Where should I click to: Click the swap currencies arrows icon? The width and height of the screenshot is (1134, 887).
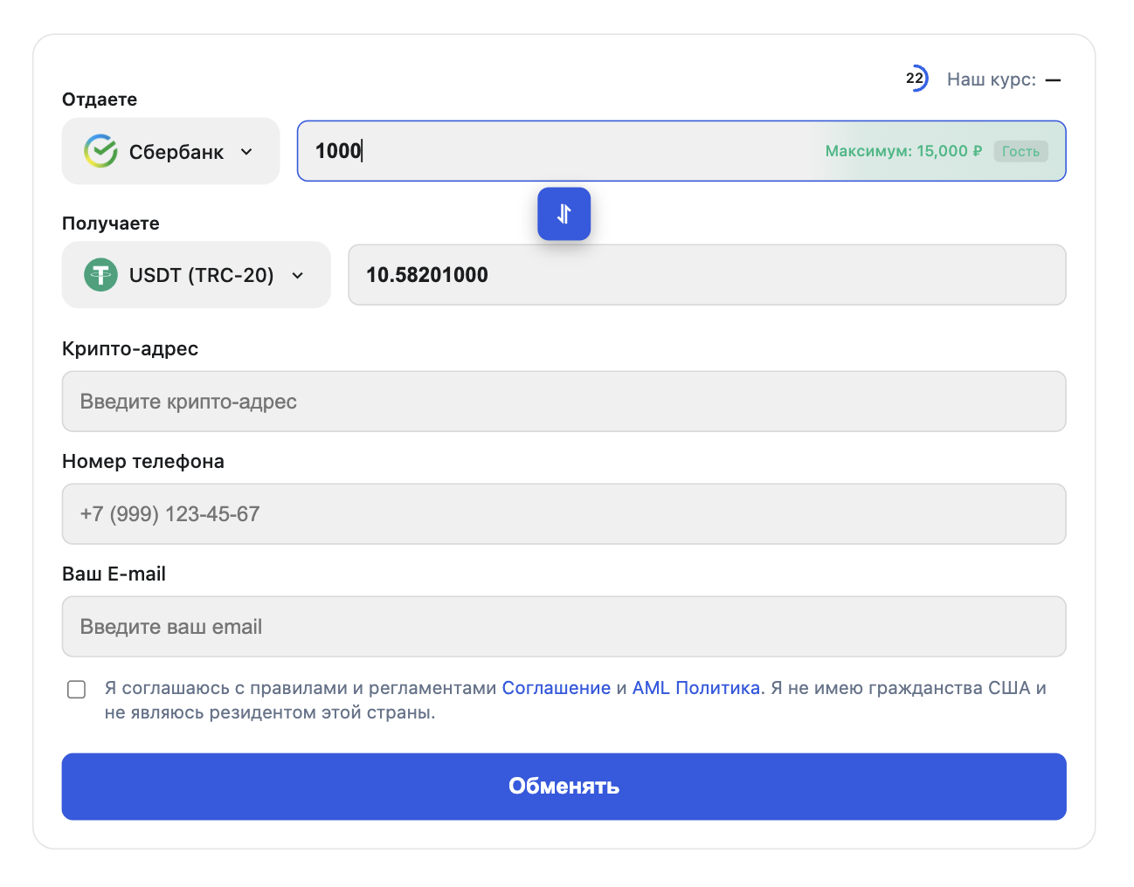564,214
